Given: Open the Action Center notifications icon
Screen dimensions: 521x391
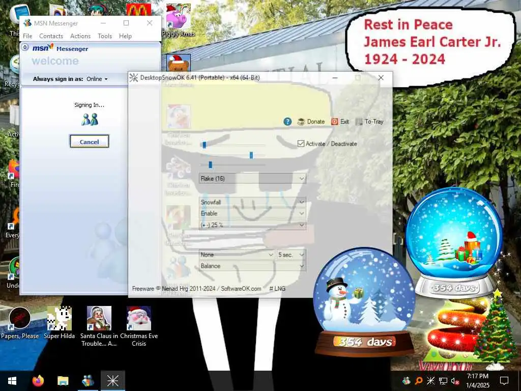Looking at the screenshot, I should [504, 381].
